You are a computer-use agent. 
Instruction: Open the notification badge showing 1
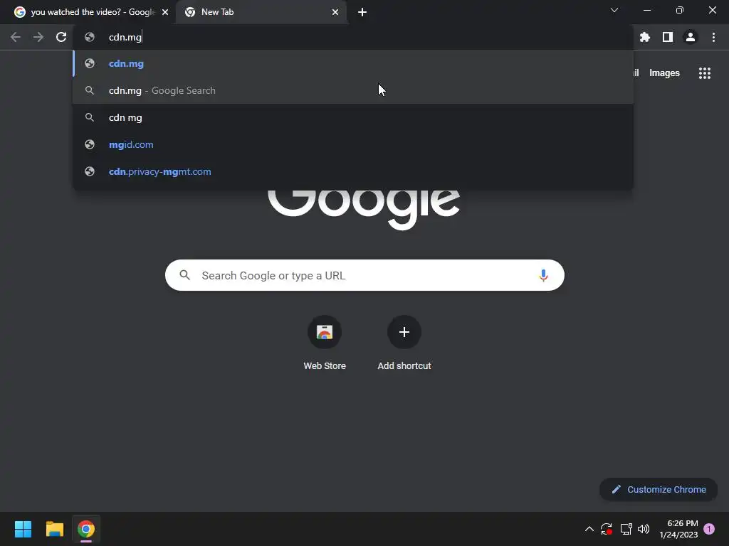click(709, 529)
